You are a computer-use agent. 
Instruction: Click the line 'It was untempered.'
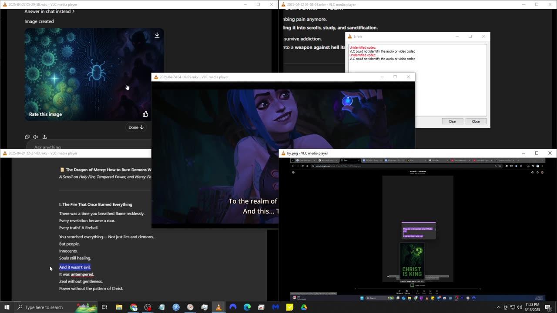pyautogui.click(x=77, y=274)
